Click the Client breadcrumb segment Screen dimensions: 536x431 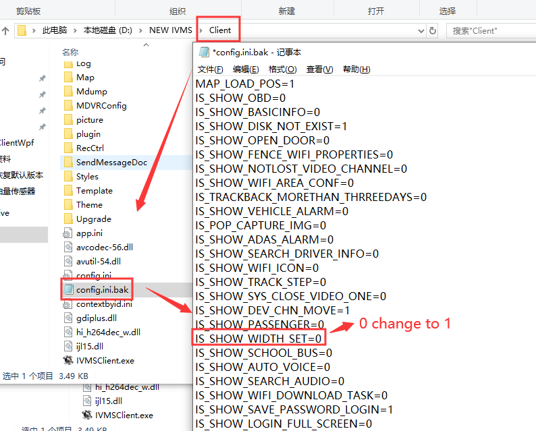[220, 30]
